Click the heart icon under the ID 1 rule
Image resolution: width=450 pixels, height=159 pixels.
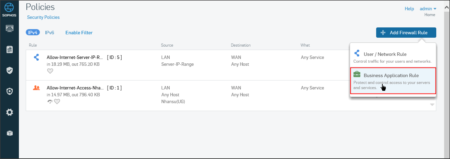(57, 101)
